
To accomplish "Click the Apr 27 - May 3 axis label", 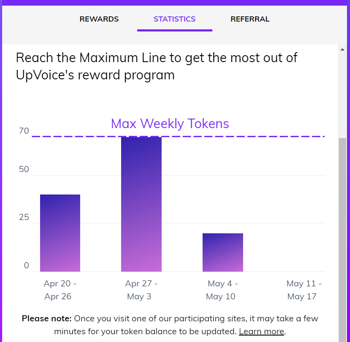I will (141, 290).
